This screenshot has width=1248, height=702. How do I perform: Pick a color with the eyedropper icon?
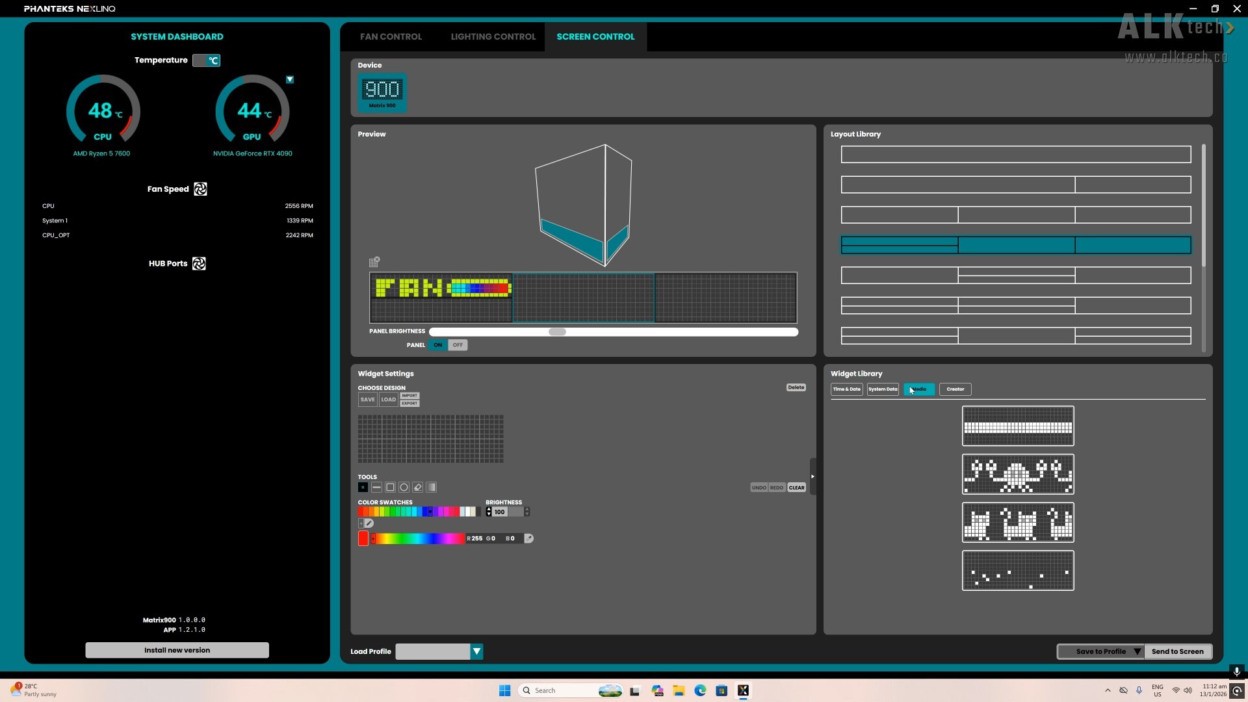pos(530,538)
